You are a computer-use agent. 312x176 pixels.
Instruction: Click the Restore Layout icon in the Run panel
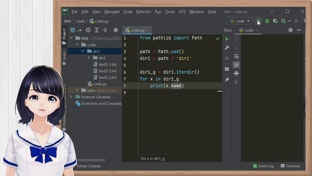click(227, 69)
